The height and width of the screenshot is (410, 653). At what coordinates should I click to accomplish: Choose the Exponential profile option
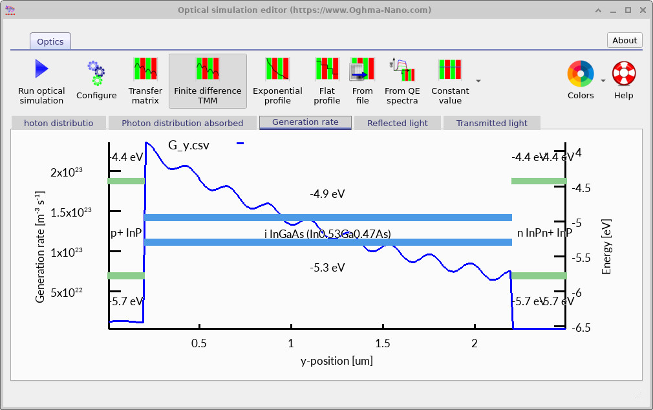[x=277, y=81]
